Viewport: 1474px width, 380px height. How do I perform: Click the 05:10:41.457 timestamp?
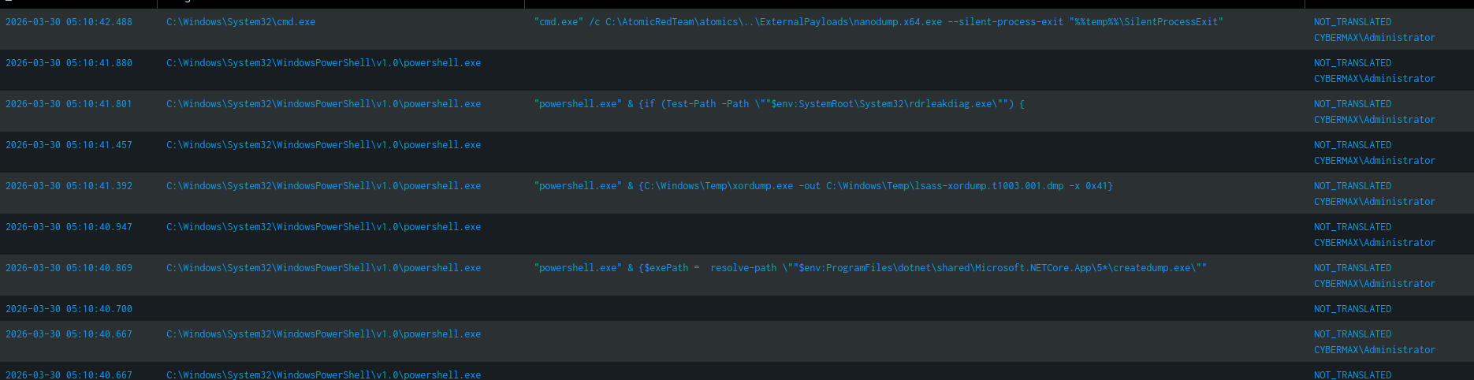69,145
